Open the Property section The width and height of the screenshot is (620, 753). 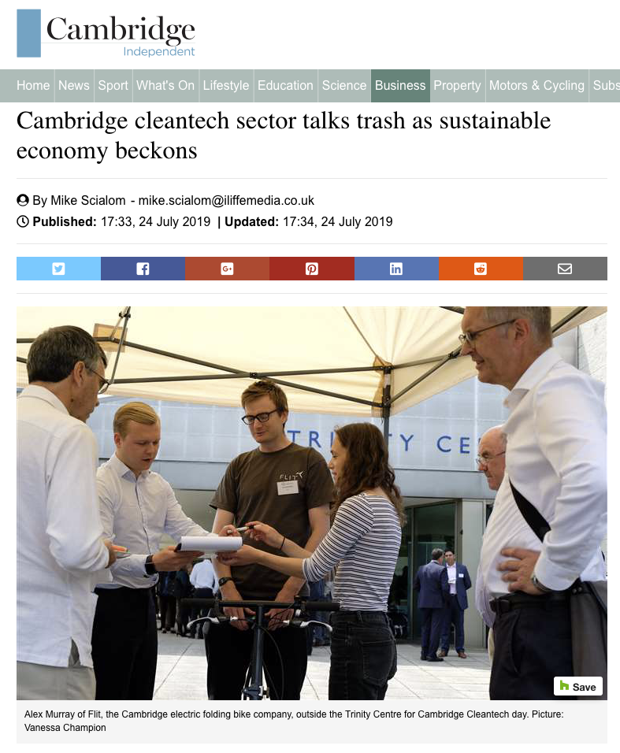(x=457, y=86)
